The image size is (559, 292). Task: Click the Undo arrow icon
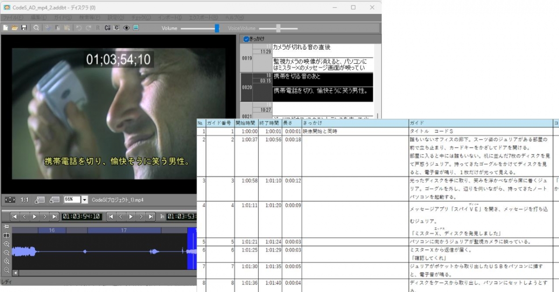[x=78, y=28]
